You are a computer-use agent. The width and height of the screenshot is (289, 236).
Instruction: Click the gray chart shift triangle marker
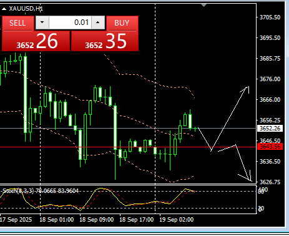(x=204, y=5)
